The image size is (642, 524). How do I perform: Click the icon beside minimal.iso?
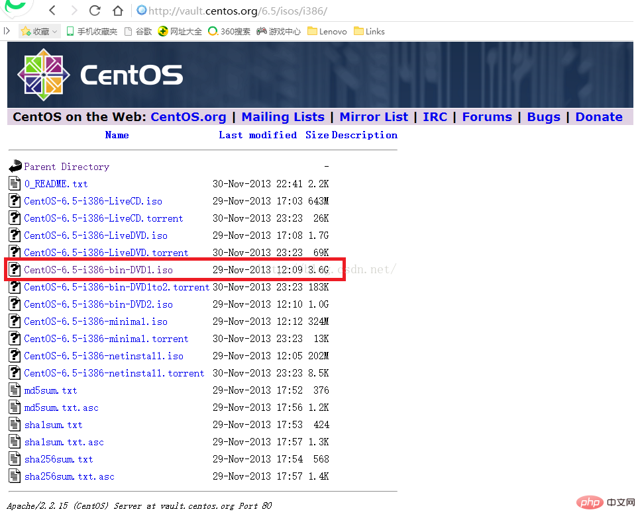click(x=15, y=322)
